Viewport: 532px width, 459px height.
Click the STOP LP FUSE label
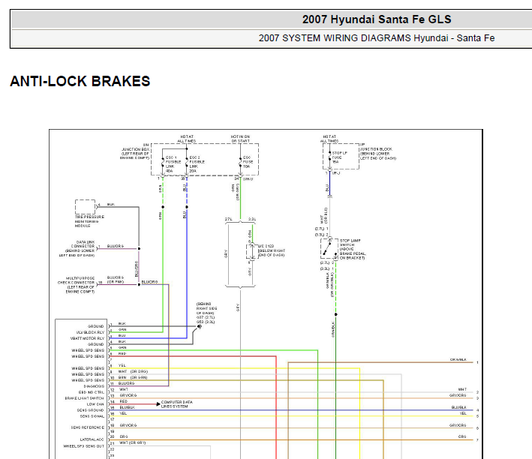(339, 157)
